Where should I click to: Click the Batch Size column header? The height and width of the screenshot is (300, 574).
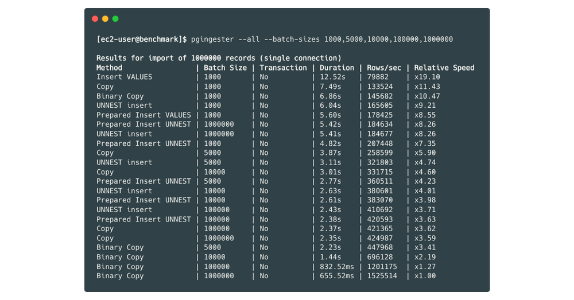click(x=225, y=68)
